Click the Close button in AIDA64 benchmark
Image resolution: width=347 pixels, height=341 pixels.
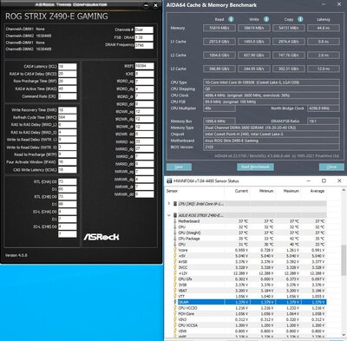(331, 167)
